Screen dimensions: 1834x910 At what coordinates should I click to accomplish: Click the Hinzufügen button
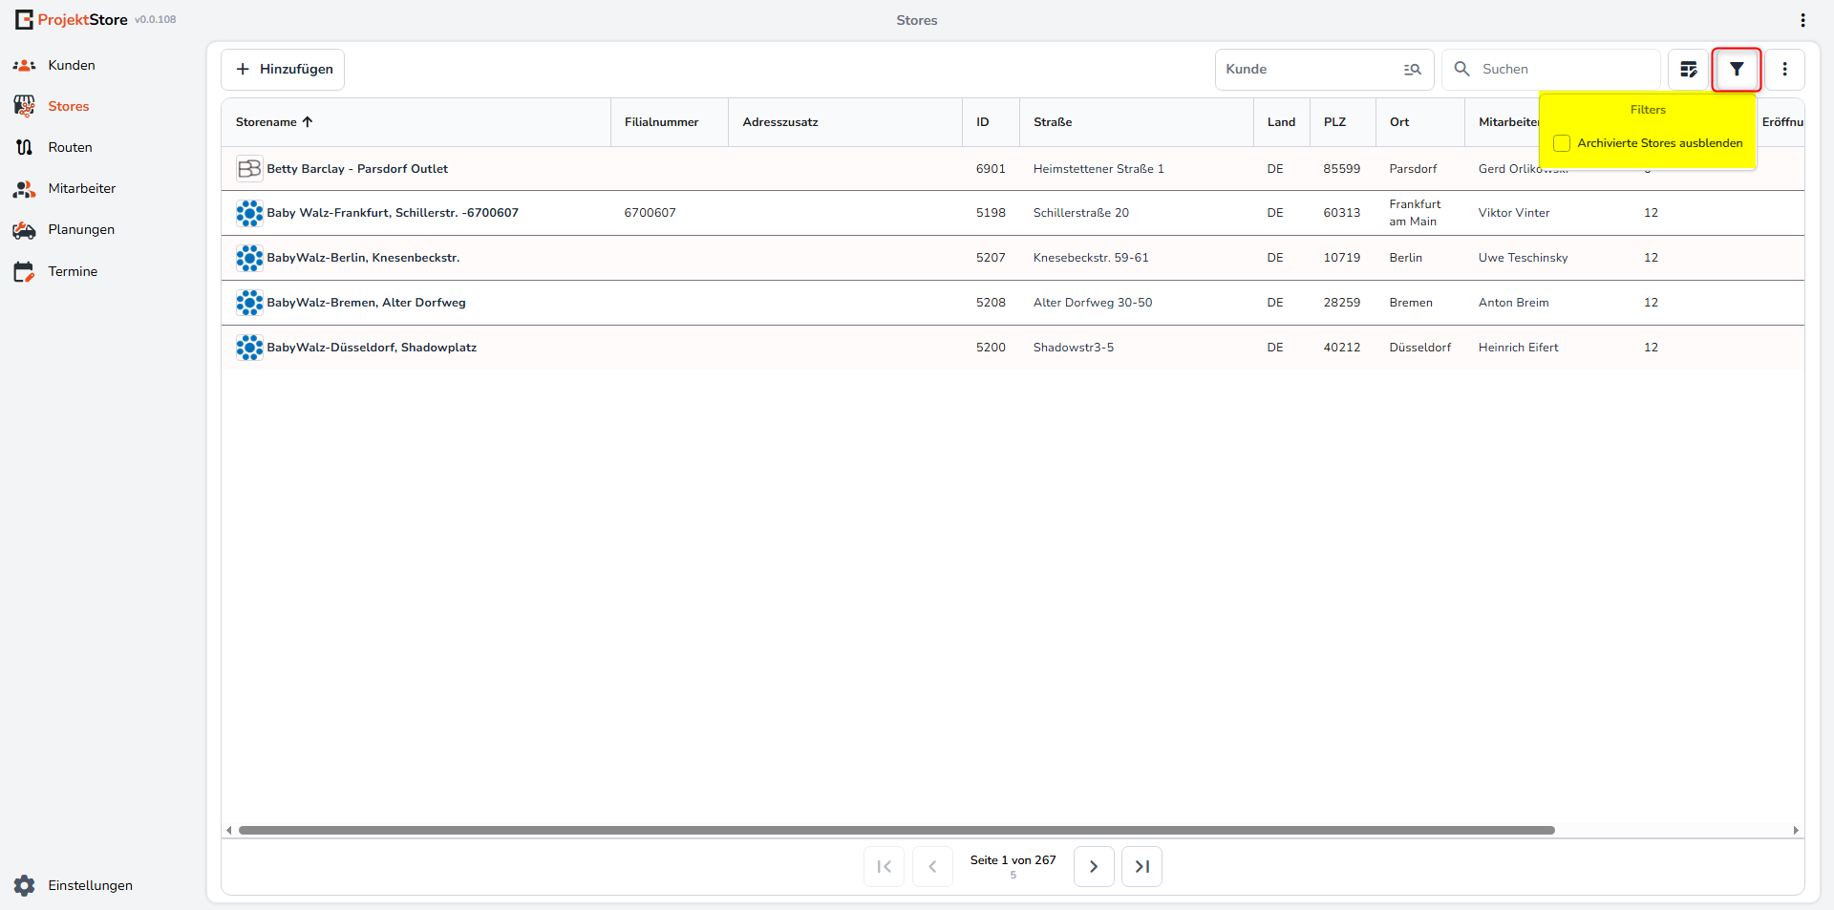coord(283,69)
